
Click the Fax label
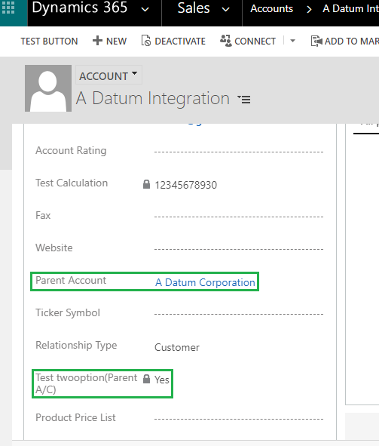click(x=43, y=215)
